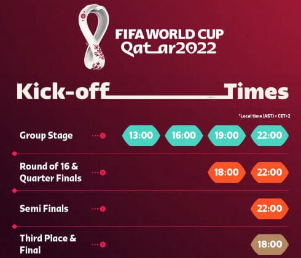Click the World Cup trophy emblem logo
The height and width of the screenshot is (258, 301).
94,37
